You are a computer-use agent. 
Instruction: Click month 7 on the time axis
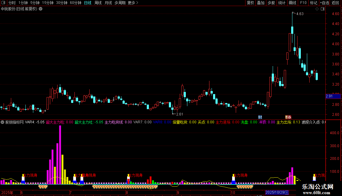pyautogui.click(x=71, y=192)
